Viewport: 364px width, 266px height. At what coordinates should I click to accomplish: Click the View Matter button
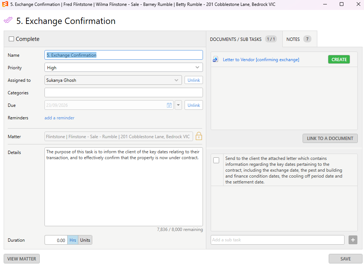(x=22, y=259)
